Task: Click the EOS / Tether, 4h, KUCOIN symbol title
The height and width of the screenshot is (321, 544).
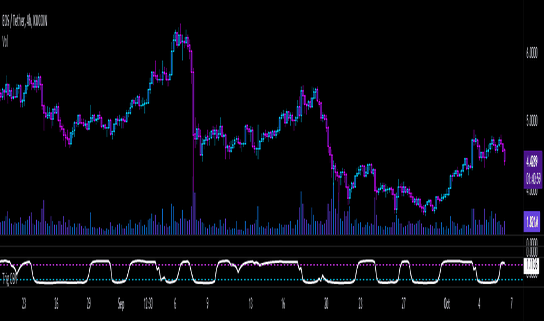Action: point(25,22)
